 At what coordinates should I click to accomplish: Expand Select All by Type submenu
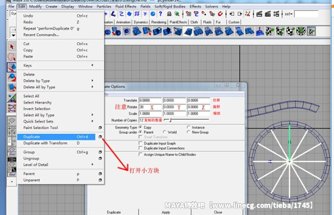(92, 115)
